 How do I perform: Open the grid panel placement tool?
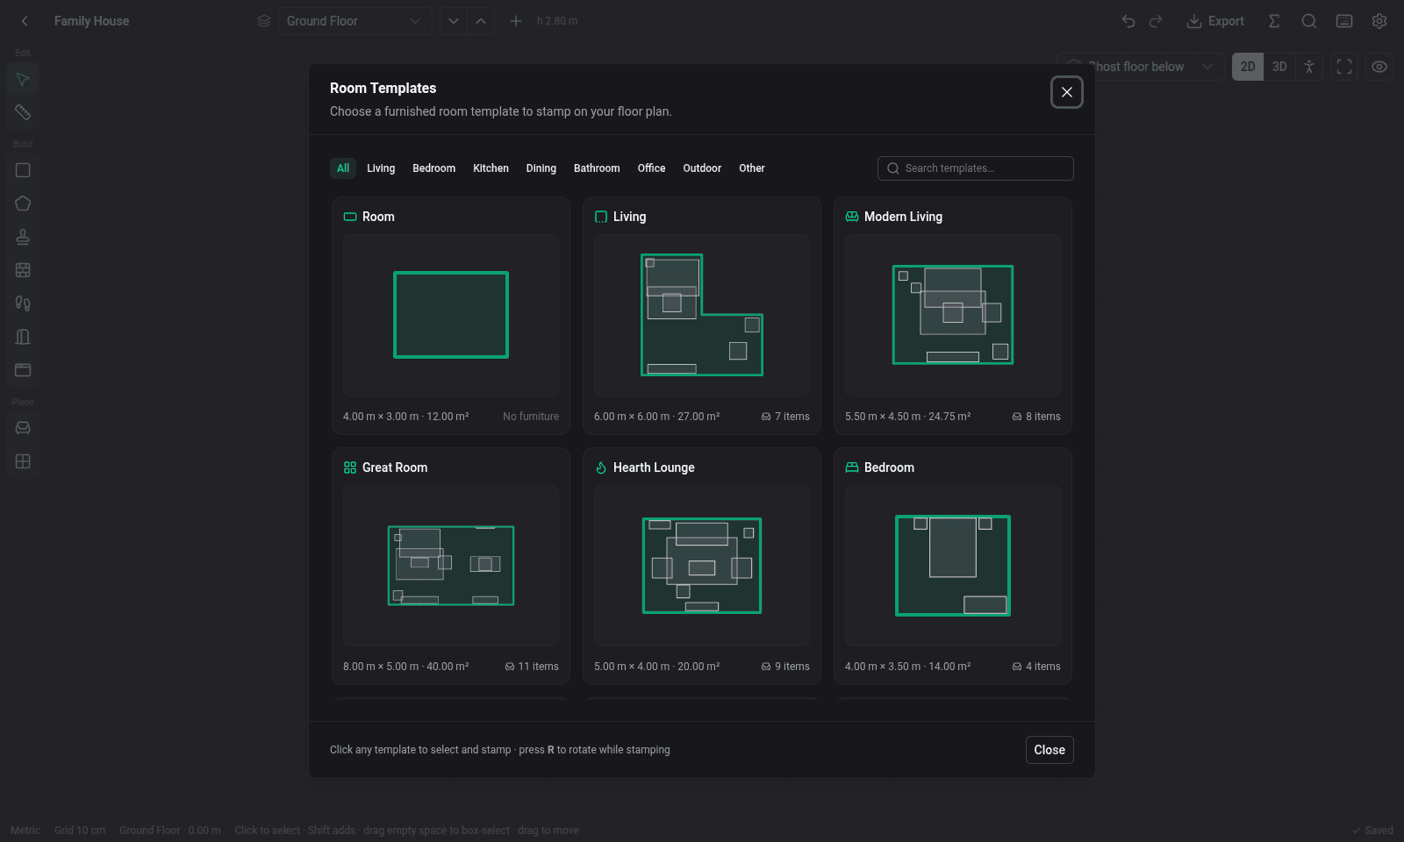click(x=23, y=461)
